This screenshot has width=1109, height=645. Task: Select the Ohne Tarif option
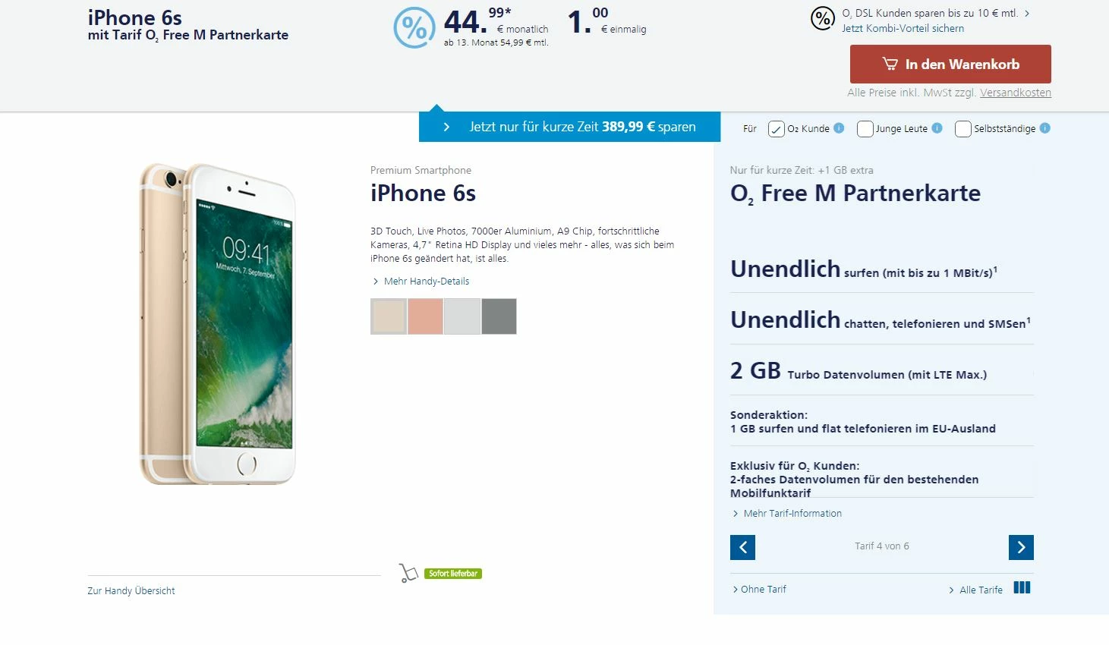[x=759, y=589]
